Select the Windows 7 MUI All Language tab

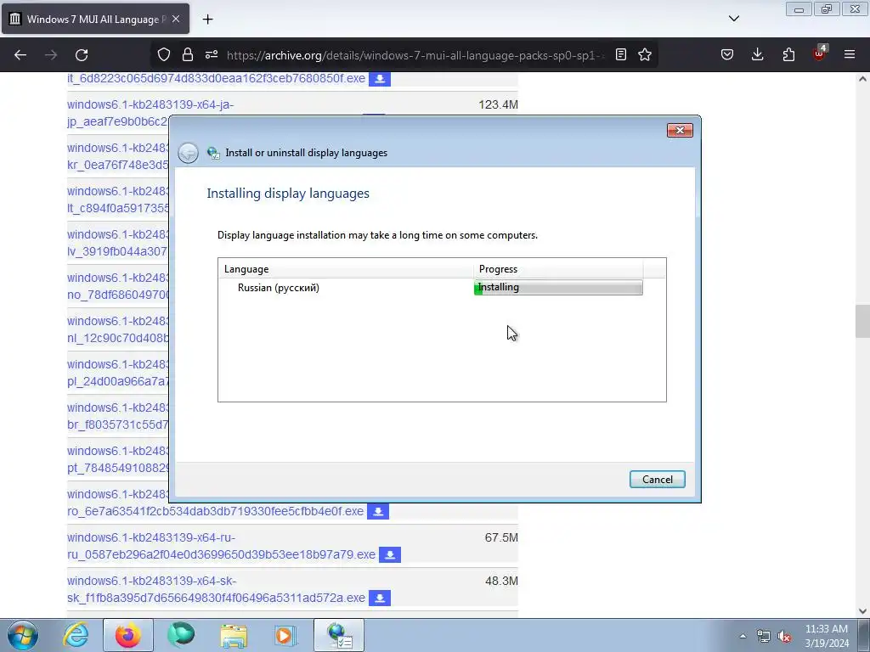pyautogui.click(x=95, y=19)
